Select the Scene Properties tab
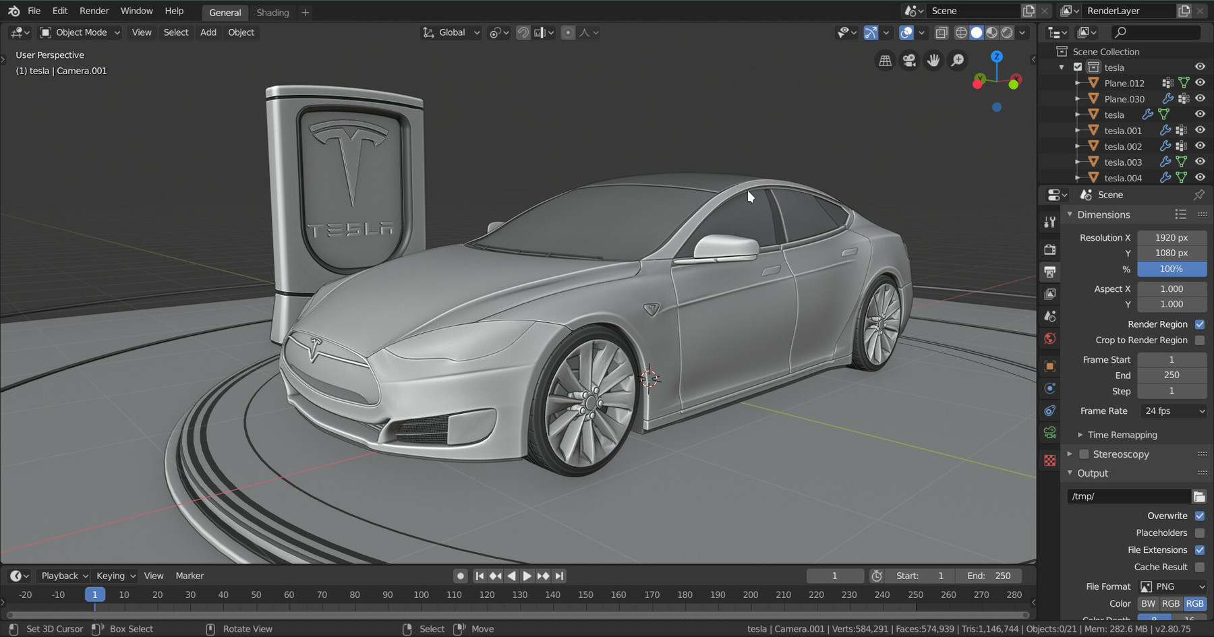 (x=1049, y=315)
